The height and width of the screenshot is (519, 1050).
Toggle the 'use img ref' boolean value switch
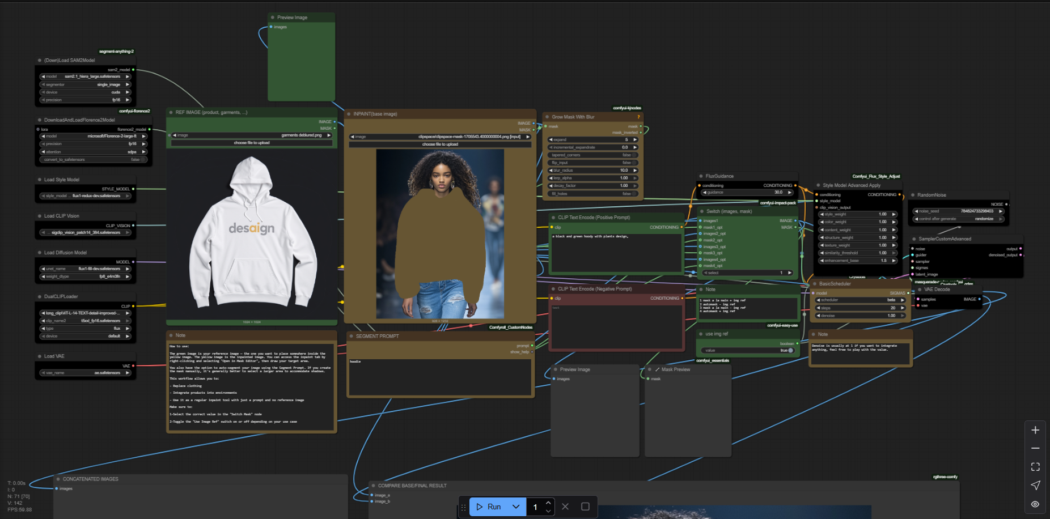(790, 350)
